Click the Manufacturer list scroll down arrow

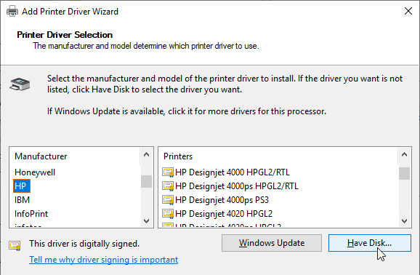pyautogui.click(x=147, y=221)
